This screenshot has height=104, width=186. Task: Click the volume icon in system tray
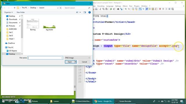tap(169, 101)
